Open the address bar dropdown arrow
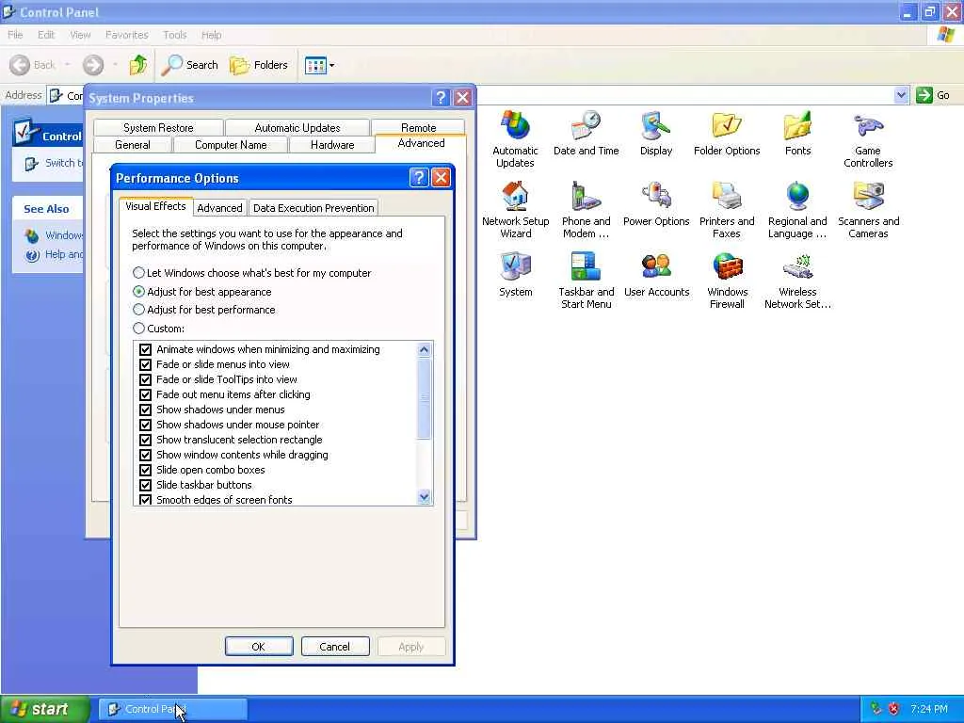The height and width of the screenshot is (723, 964). 901,95
